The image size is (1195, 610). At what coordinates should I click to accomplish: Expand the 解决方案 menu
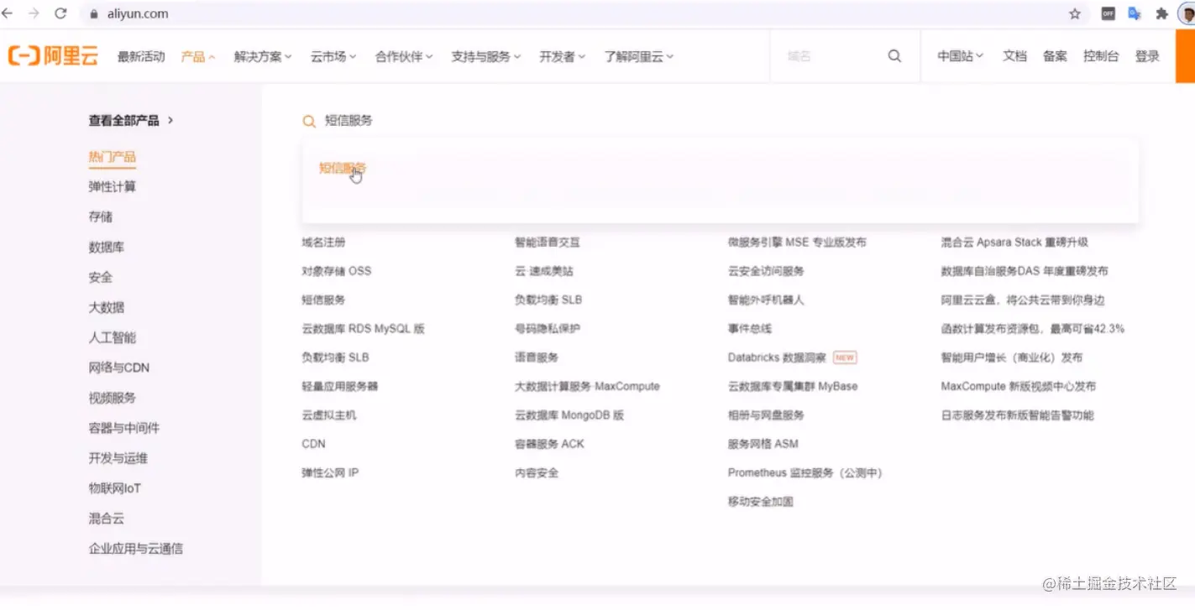(x=263, y=56)
